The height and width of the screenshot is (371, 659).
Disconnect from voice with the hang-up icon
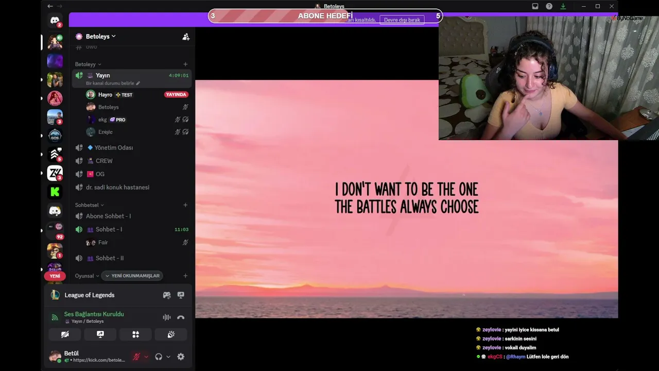coord(181,317)
